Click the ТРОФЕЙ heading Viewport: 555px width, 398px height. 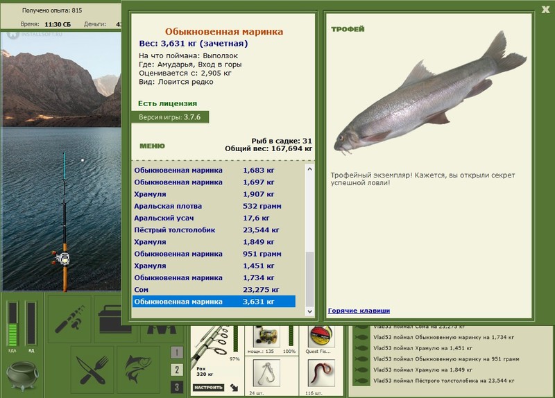click(348, 29)
